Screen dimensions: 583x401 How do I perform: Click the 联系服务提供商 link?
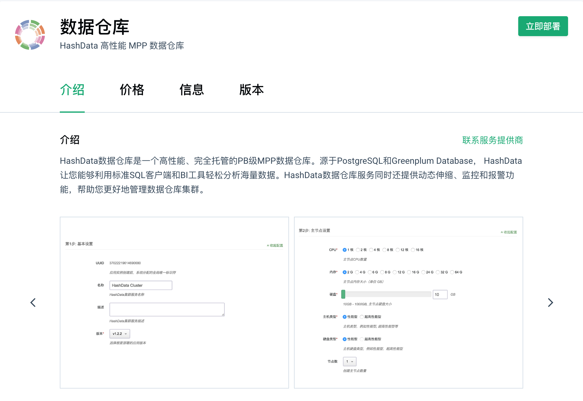tap(492, 140)
